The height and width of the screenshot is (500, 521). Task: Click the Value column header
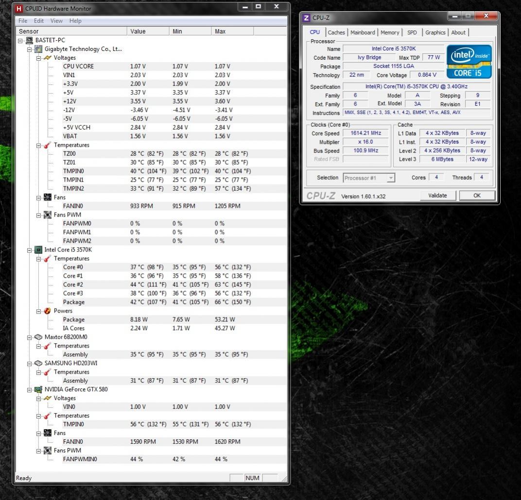(148, 31)
